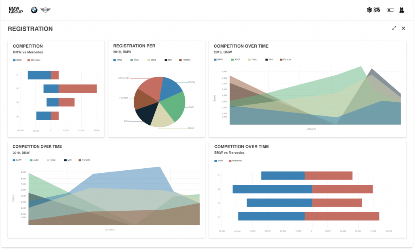This screenshot has width=414, height=249.
Task: Click the REGISTRATION page heading
Action: [x=30, y=29]
